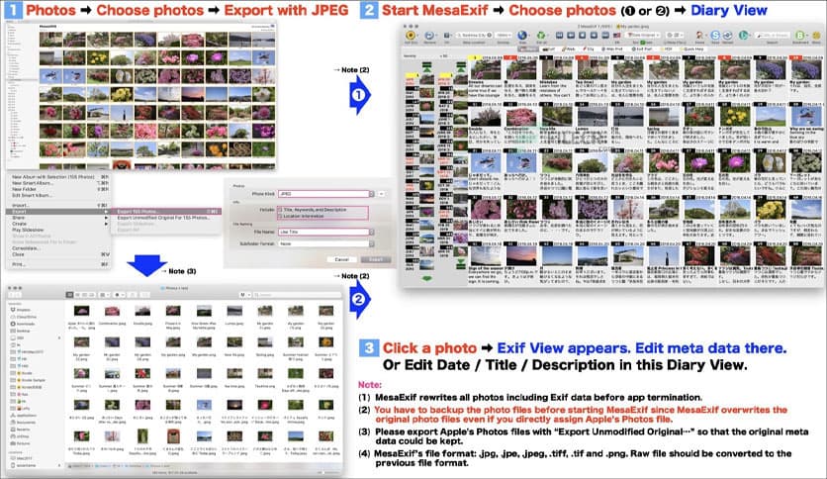Click the blue Rename arrow icon in MesaExif
This screenshot has width=827, height=479.
[x=429, y=35]
